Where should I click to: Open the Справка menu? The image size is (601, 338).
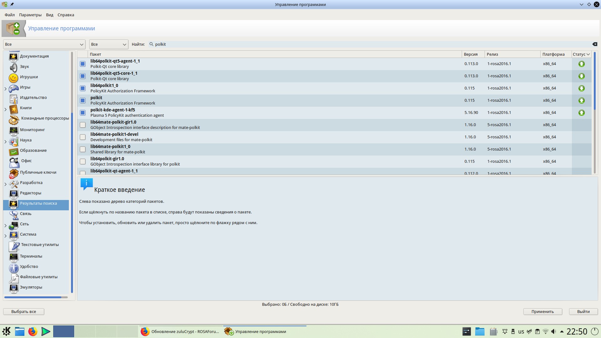click(66, 15)
